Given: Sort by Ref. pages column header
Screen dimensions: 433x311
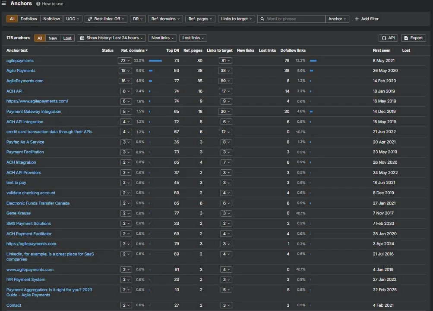Looking at the screenshot, I should pyautogui.click(x=193, y=50).
